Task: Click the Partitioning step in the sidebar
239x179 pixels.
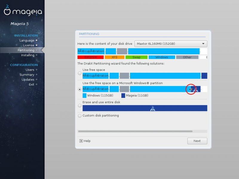Action: click(26, 50)
